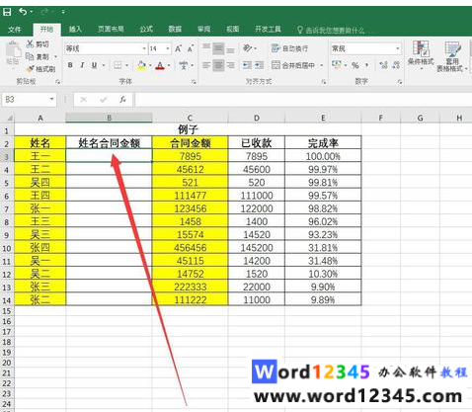
Task: Align text right
Action: tap(230, 65)
